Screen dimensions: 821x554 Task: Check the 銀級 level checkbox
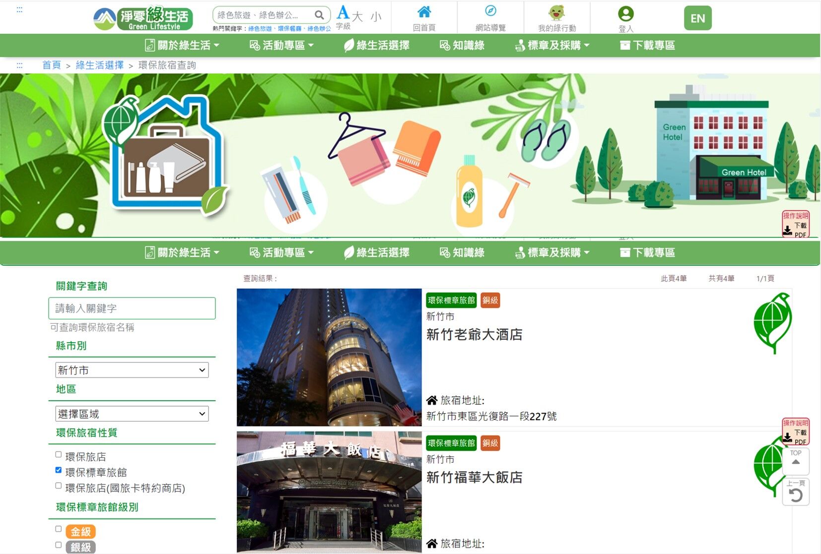click(x=59, y=545)
